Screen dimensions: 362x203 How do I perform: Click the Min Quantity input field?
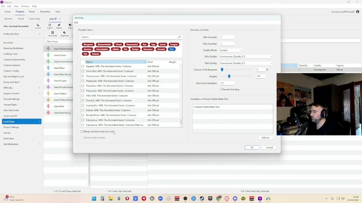[227, 37]
